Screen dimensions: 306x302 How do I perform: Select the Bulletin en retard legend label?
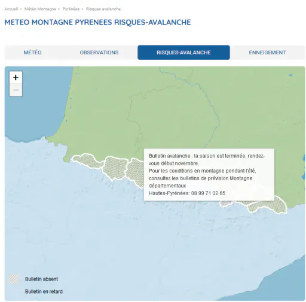point(44,291)
